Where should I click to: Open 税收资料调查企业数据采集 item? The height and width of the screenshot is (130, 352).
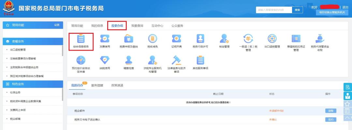[25, 101]
